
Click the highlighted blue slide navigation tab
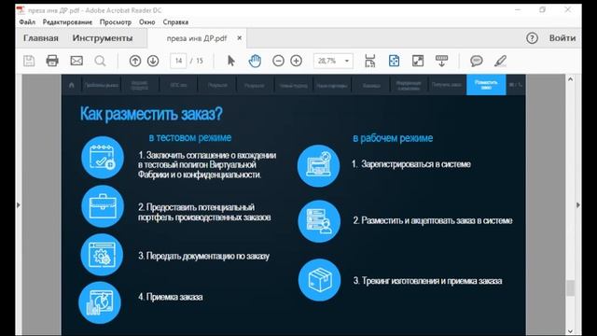(486, 85)
